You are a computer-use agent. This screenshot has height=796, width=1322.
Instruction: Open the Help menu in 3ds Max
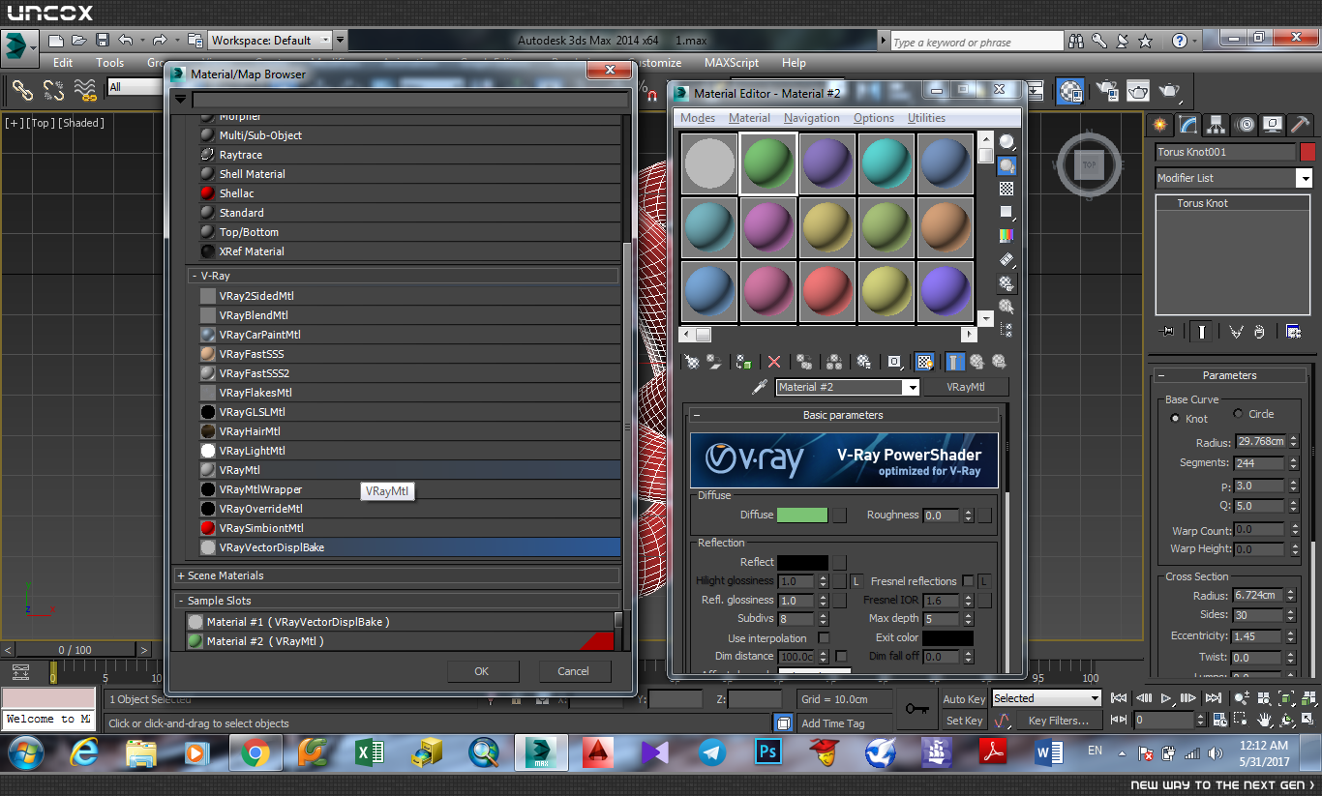794,63
